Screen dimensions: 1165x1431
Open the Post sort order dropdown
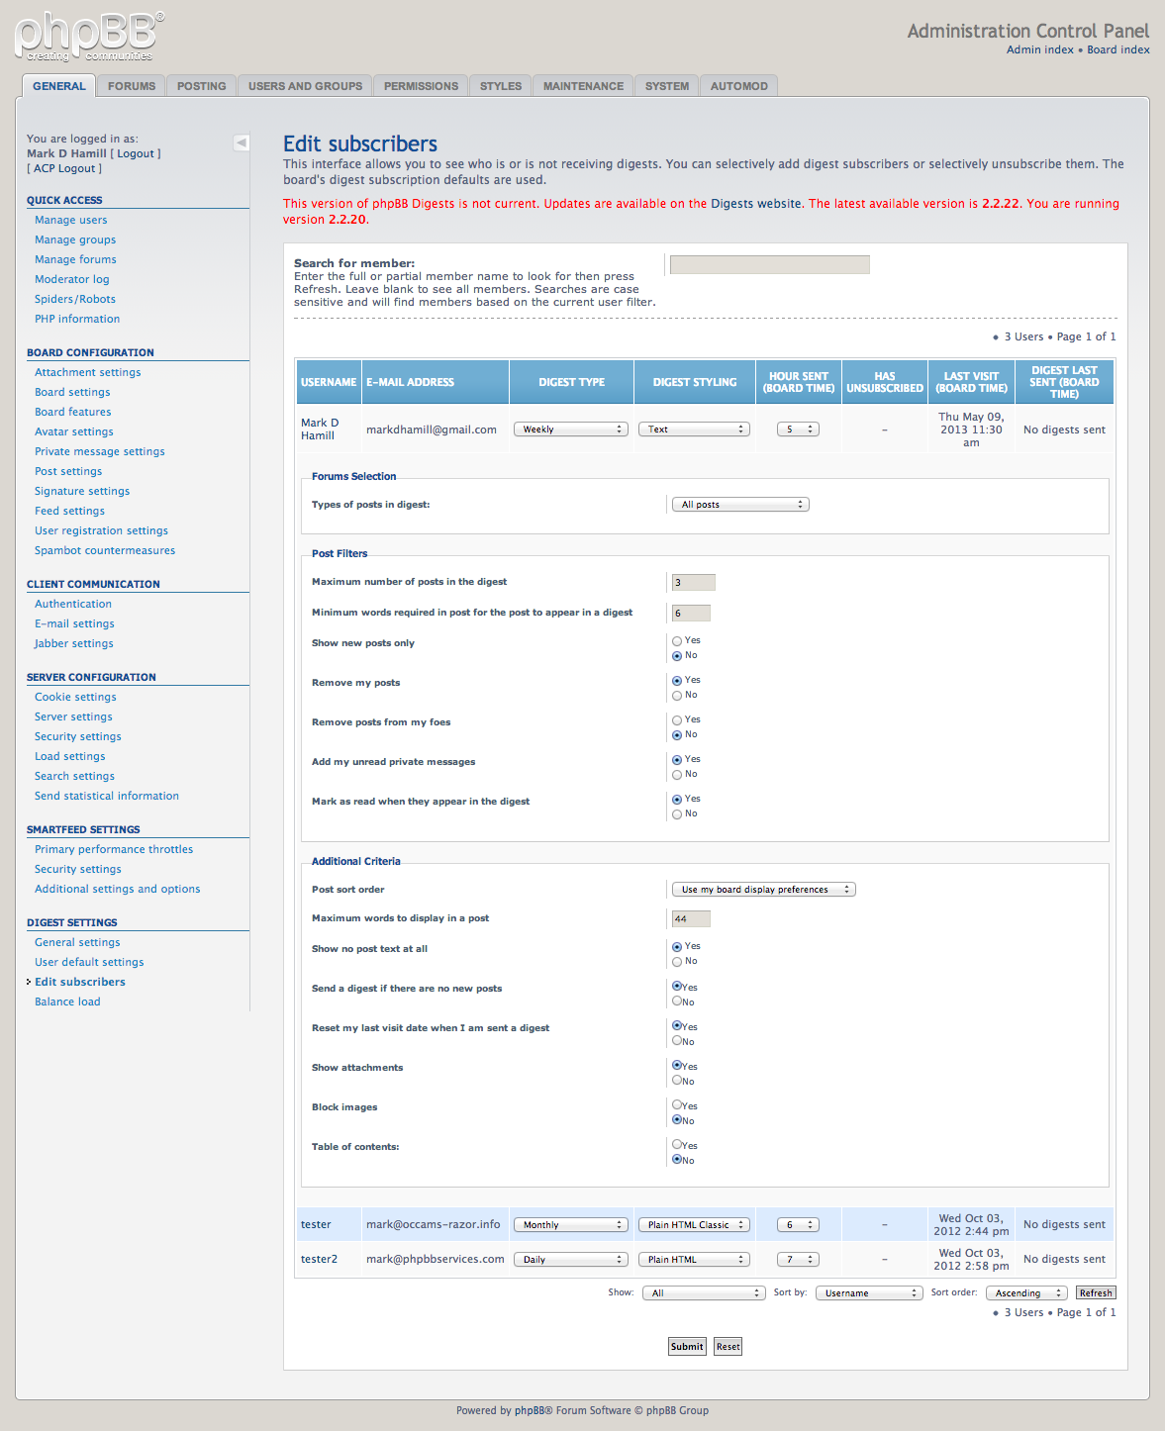(763, 890)
